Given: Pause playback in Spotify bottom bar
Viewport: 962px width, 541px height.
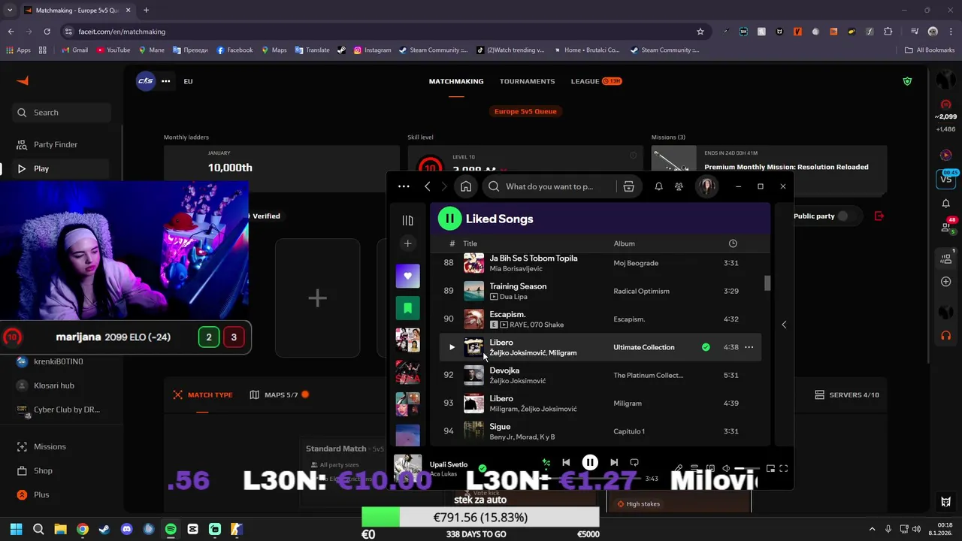Looking at the screenshot, I should tap(590, 463).
